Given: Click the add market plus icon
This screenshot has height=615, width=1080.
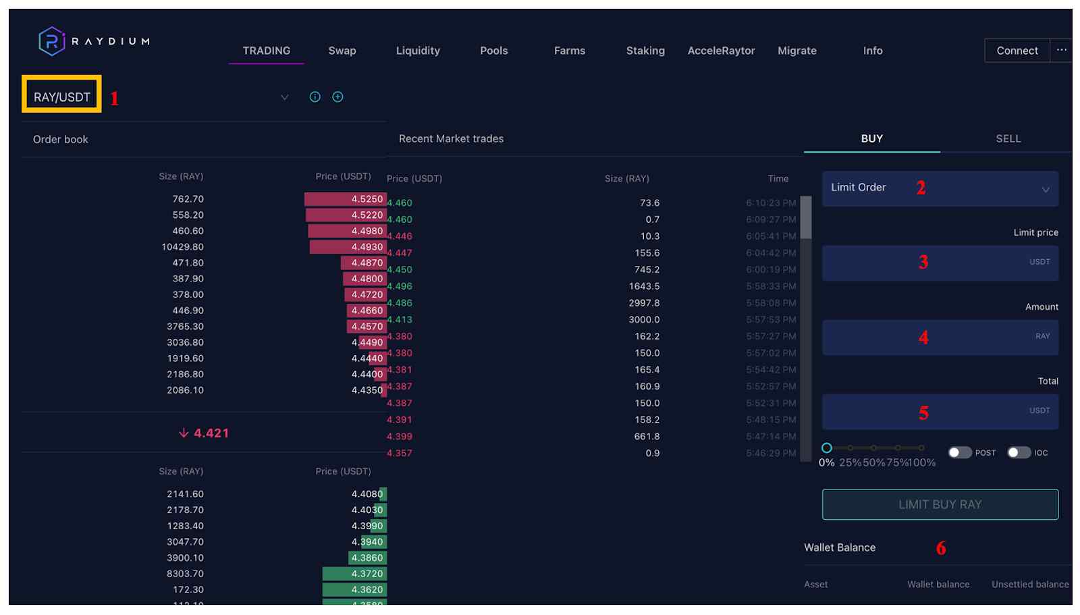Looking at the screenshot, I should [337, 97].
